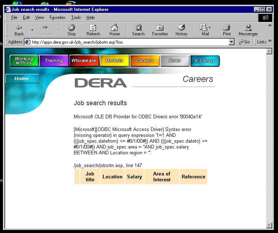
Task: Click the Area of Interest column header
Action: point(162,177)
